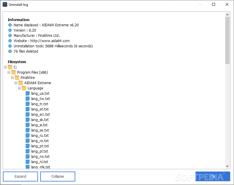Screen dimensions: 234x185
Task: Select the lang_nl.txt file name
Action: click(40, 162)
